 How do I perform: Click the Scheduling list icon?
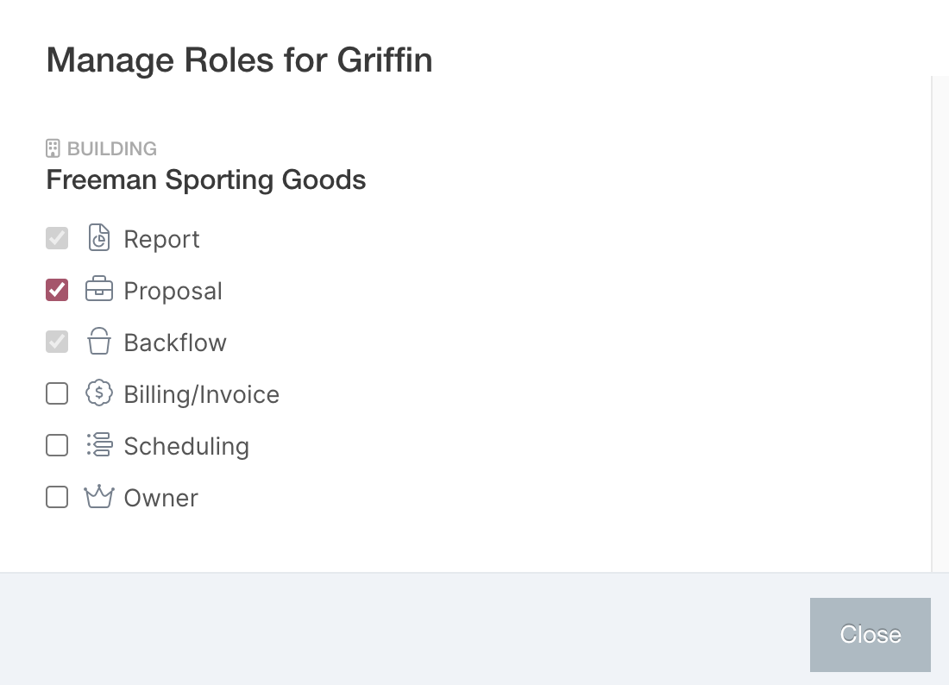(99, 445)
